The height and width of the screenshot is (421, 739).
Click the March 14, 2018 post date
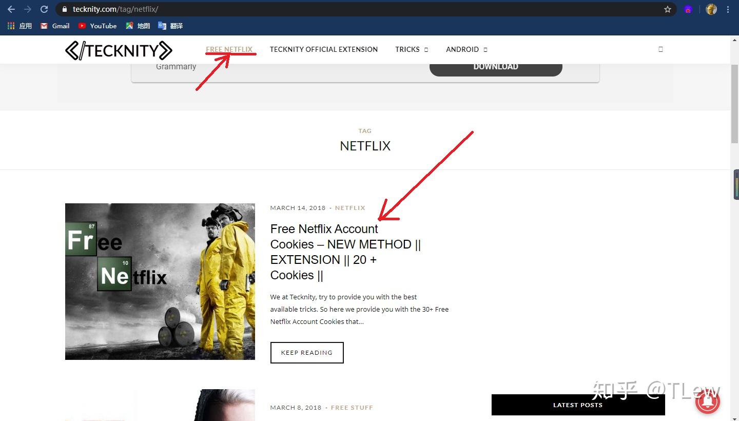click(x=298, y=208)
